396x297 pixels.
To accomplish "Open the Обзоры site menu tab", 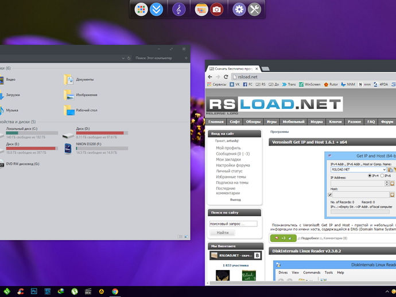I will pos(253,122).
